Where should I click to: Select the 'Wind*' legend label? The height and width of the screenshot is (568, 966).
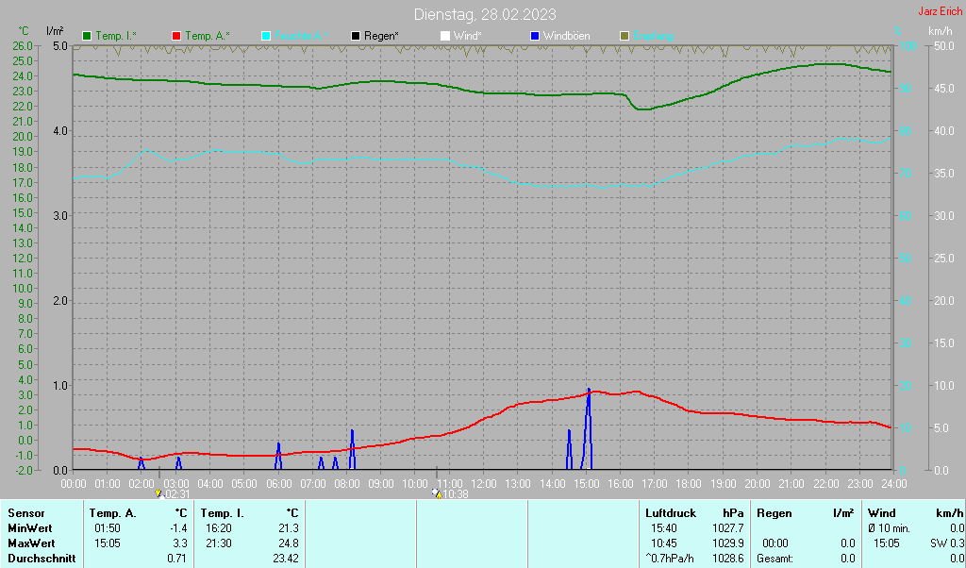(x=468, y=37)
